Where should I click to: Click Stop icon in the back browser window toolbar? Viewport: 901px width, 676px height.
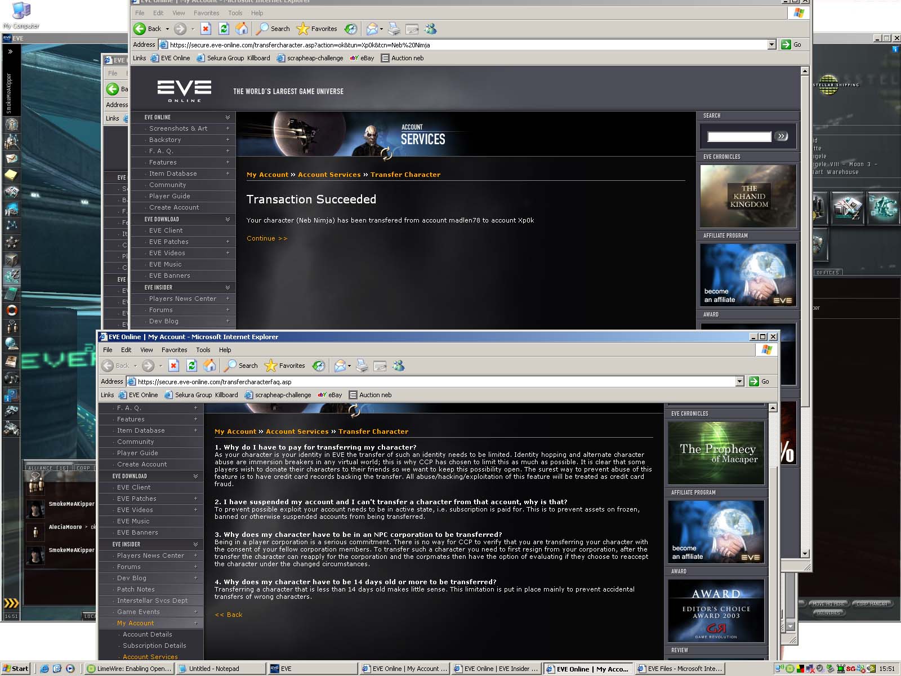206,29
